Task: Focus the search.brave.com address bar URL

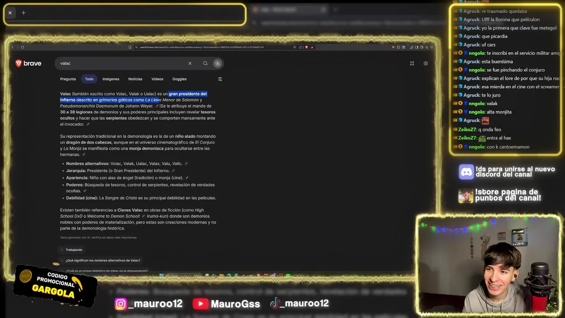Action: 202,47
